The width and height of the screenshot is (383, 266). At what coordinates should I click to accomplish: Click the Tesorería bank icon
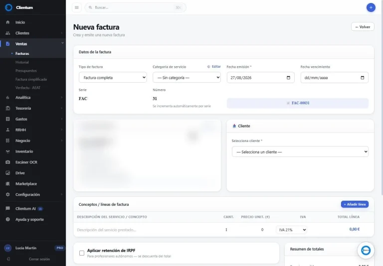8,108
